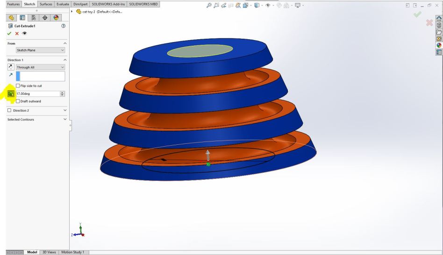Open the Through All end condition dropdown
The image size is (443, 255).
pos(40,67)
